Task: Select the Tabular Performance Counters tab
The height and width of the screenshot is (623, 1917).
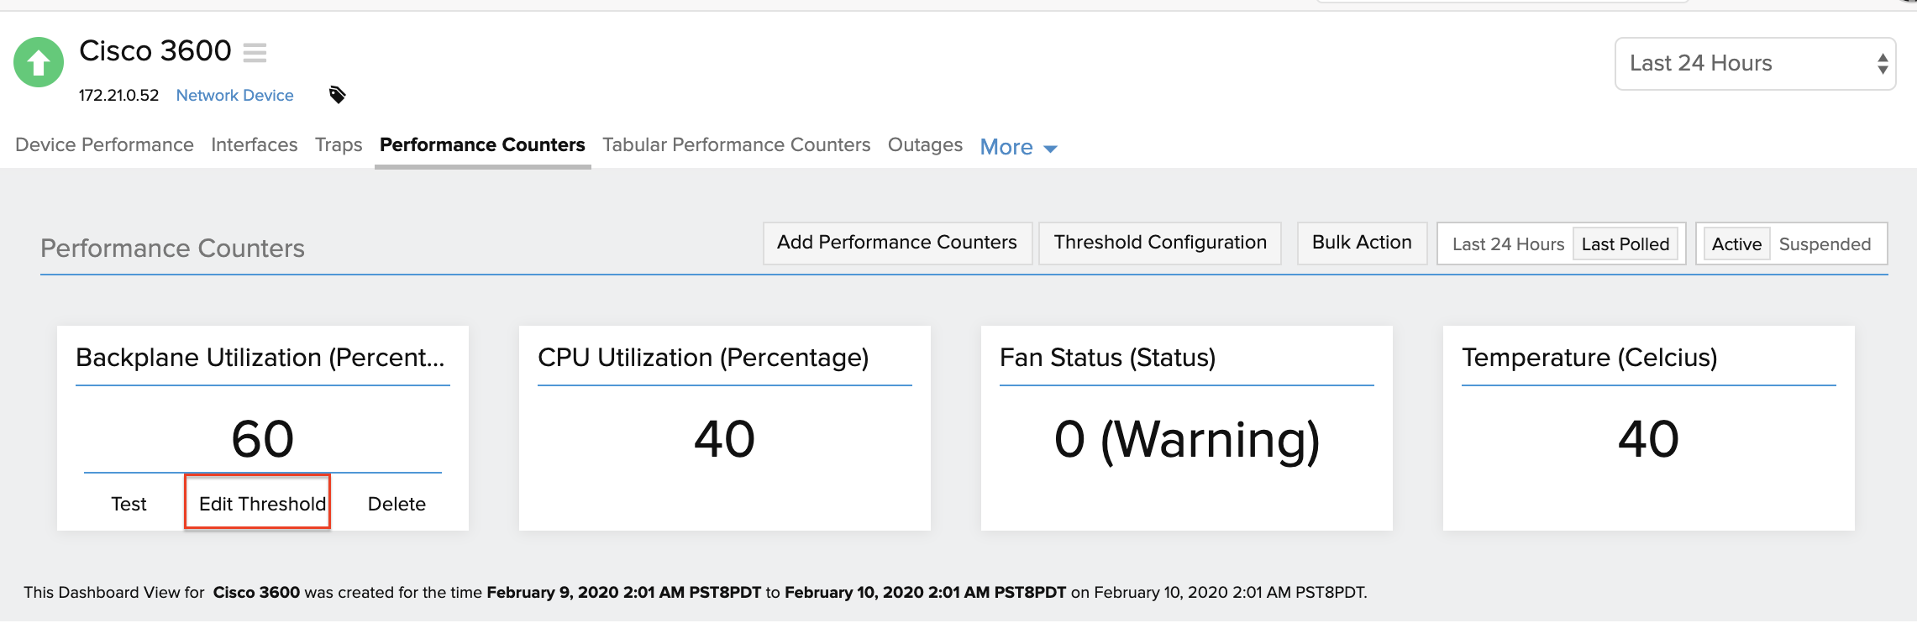Action: pyautogui.click(x=736, y=145)
